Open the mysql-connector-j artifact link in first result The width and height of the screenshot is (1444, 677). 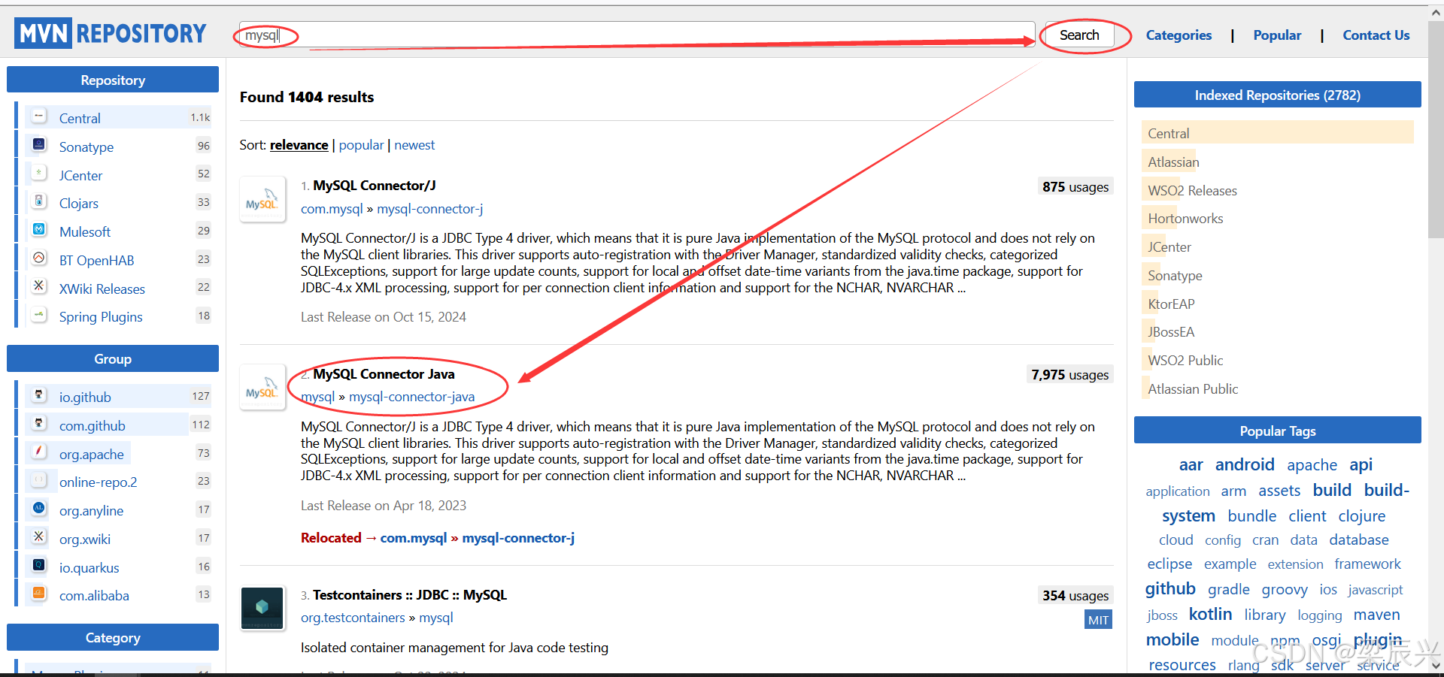(x=429, y=209)
